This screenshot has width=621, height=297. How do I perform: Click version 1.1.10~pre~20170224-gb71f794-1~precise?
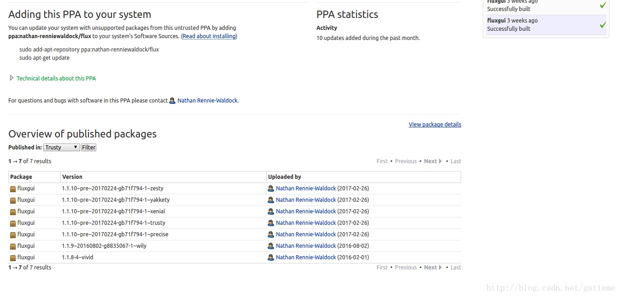click(115, 234)
